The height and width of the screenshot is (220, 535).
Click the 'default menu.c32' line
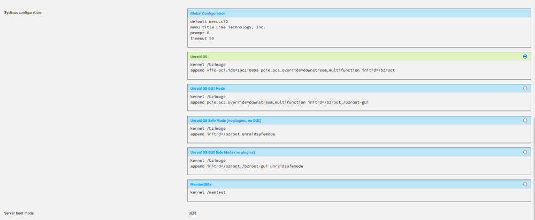(x=209, y=21)
